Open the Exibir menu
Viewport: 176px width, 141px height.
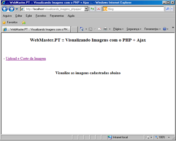point(29,16)
